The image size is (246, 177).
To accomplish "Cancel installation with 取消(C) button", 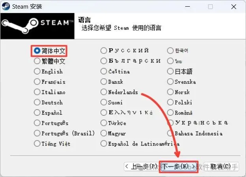I will point(221,167).
